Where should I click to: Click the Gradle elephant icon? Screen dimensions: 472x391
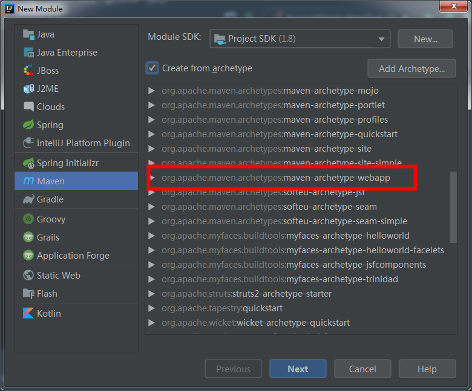[x=28, y=199]
